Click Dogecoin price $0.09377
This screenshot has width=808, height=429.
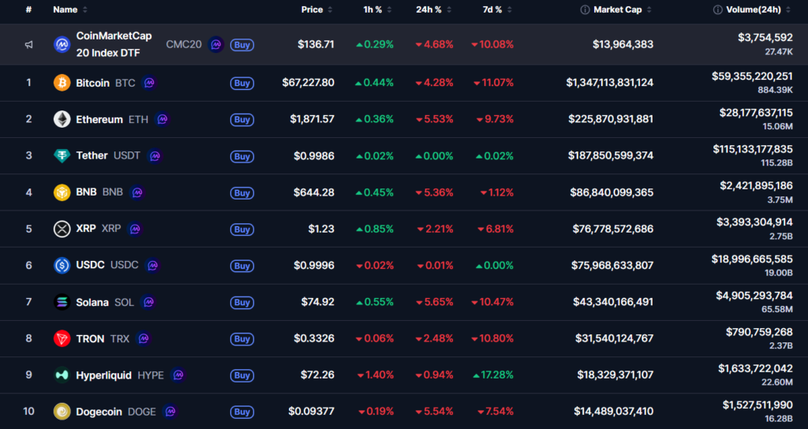tap(311, 412)
